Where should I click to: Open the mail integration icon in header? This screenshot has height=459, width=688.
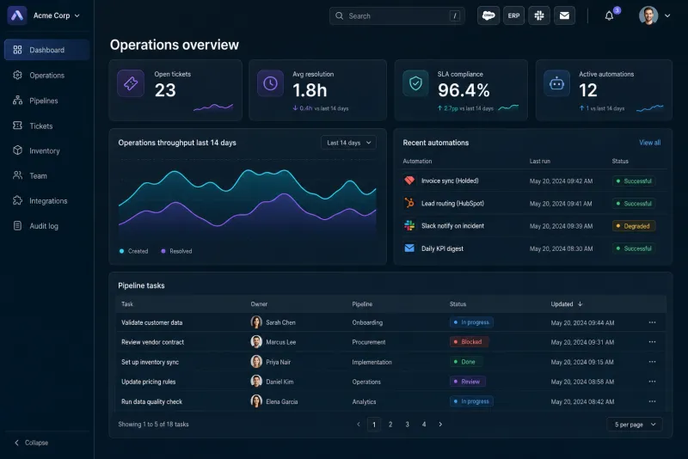point(564,15)
